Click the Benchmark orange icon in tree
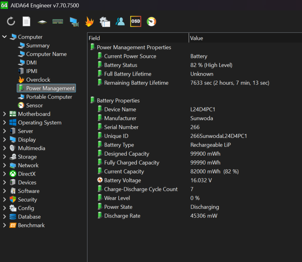This screenshot has width=302, height=262. [x=13, y=225]
